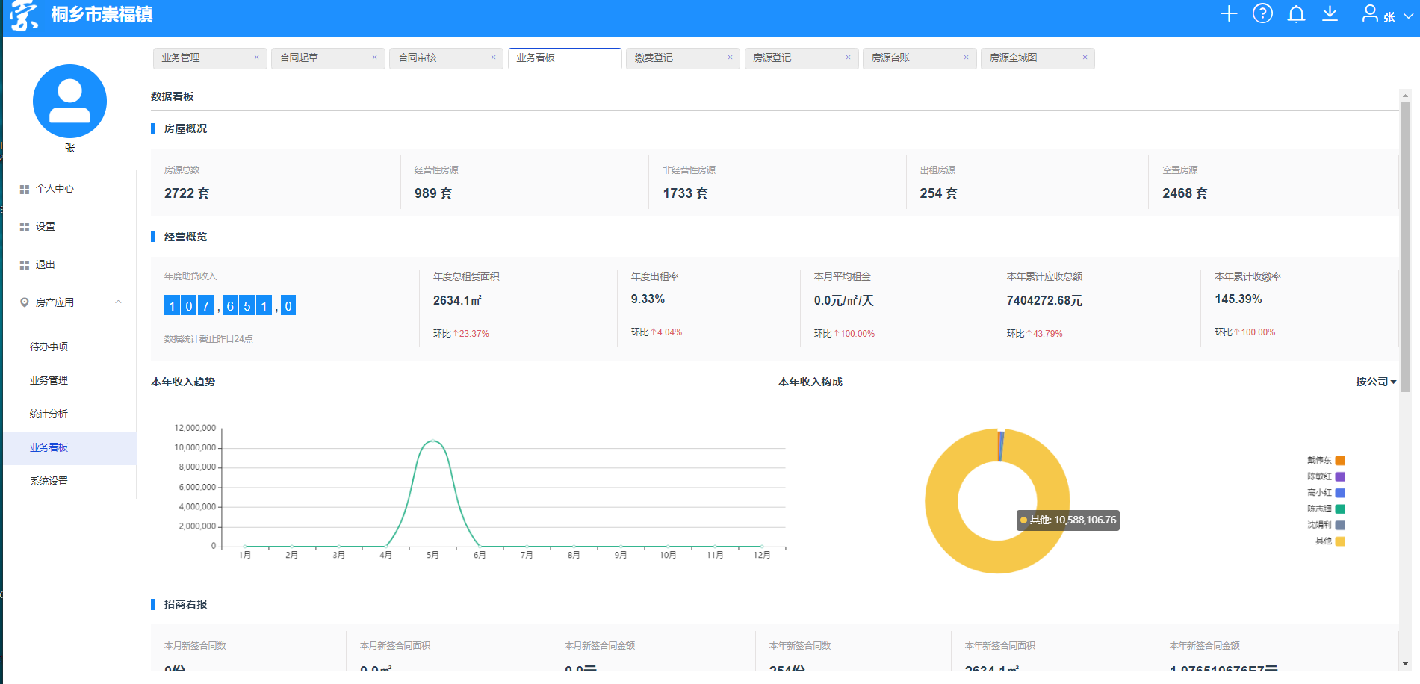Open 系统设置 in the sidebar
This screenshot has height=684, width=1420.
pyautogui.click(x=49, y=481)
